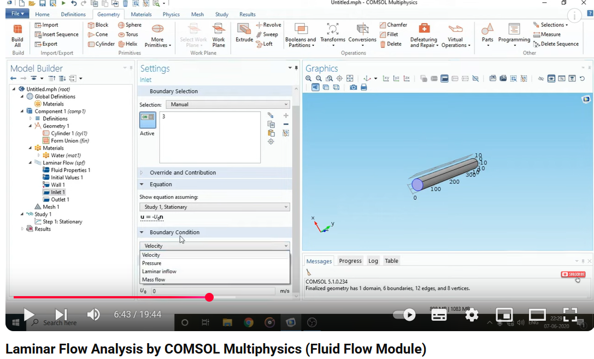
Task: Toggle the Active selection button
Action: 148,120
